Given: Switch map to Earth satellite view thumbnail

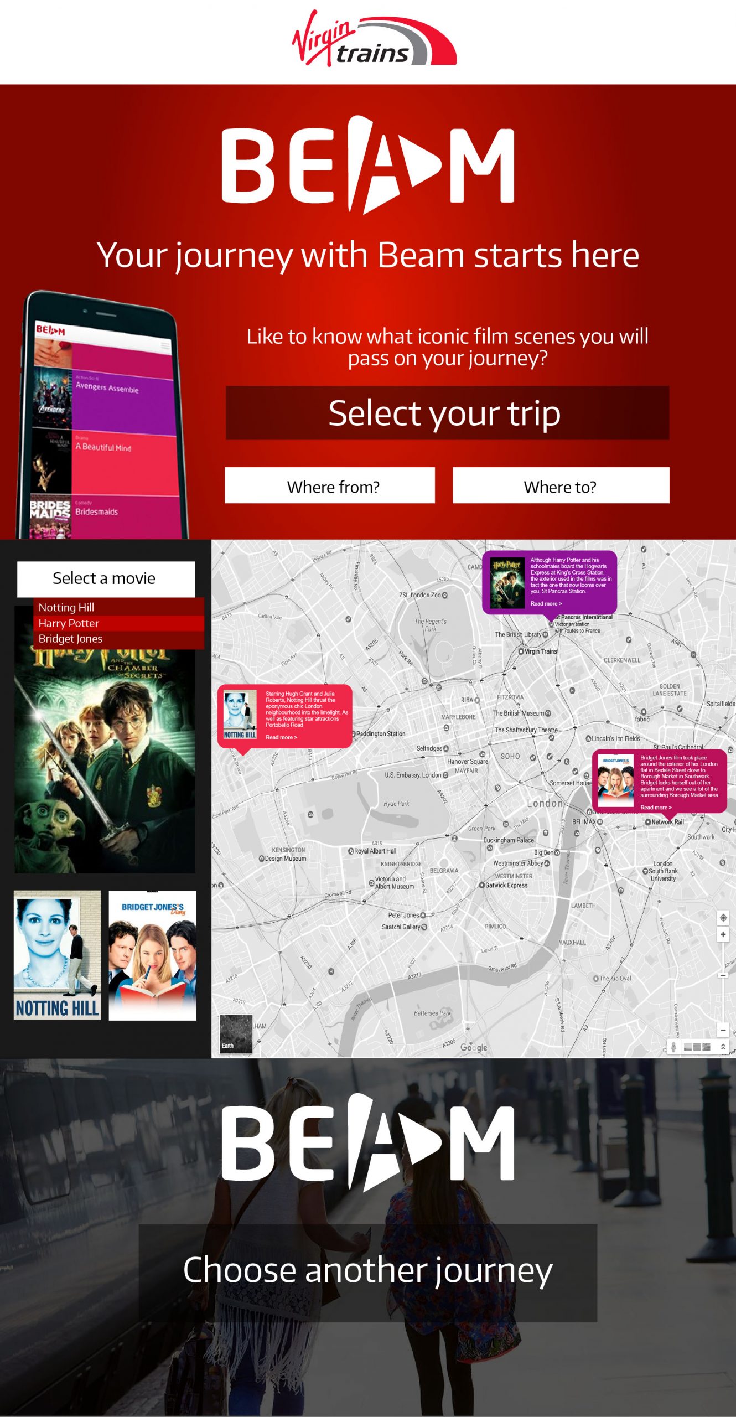Looking at the screenshot, I should pos(236,1033).
